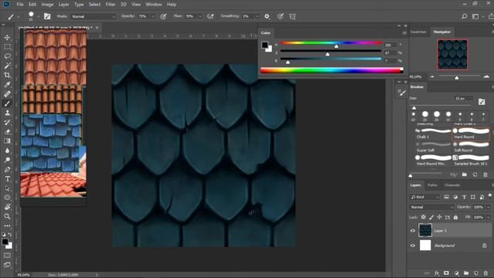Open the File menu
This screenshot has height=278, width=494.
coord(20,5)
